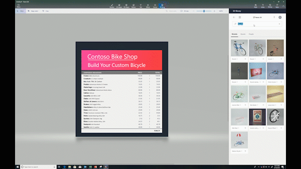Screen dimensions: 301x169
Task: Select the green road bicycle thumbnail
Action: pos(257,48)
